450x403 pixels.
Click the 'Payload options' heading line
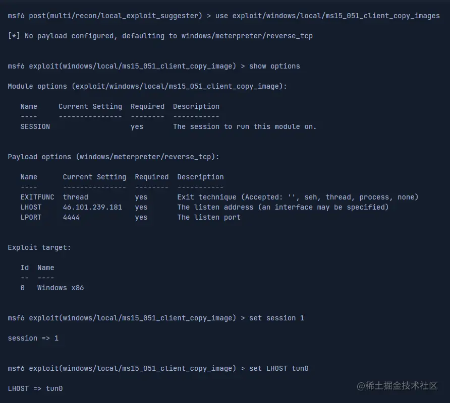click(x=114, y=157)
